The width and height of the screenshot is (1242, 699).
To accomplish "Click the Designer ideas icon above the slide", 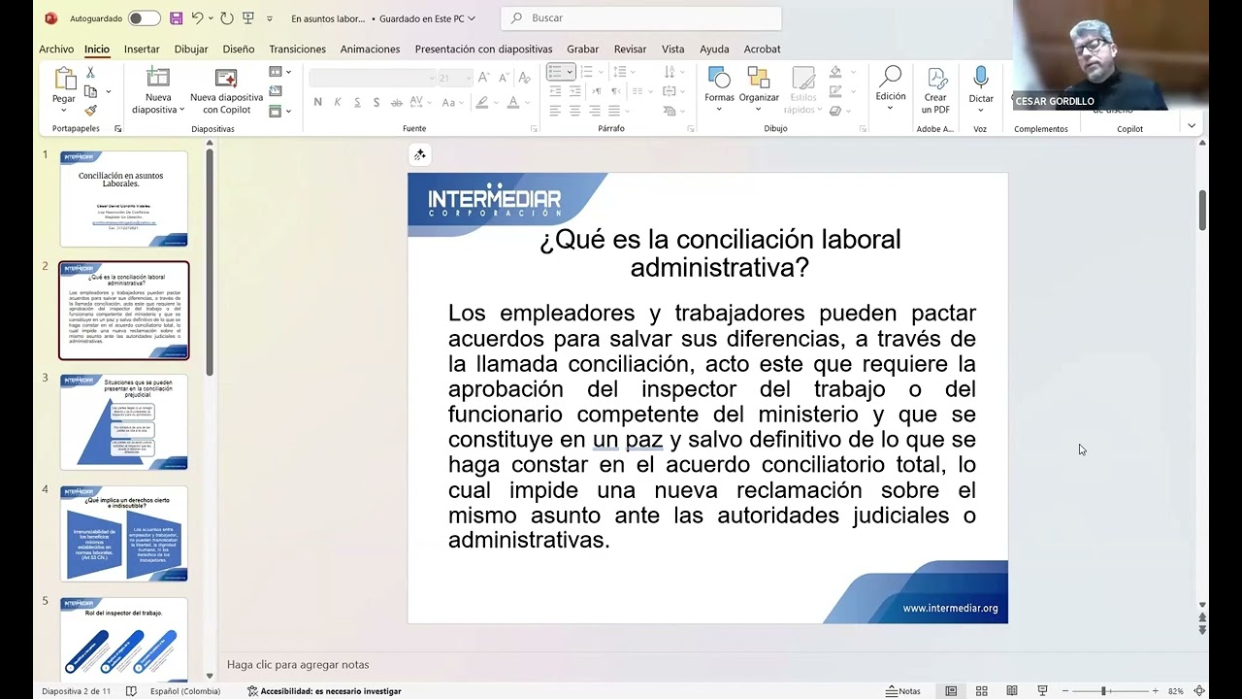I will 420,154.
